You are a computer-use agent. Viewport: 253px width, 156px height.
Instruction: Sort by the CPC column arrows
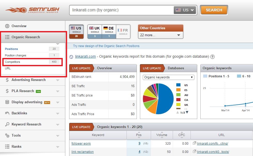[x=182, y=135]
